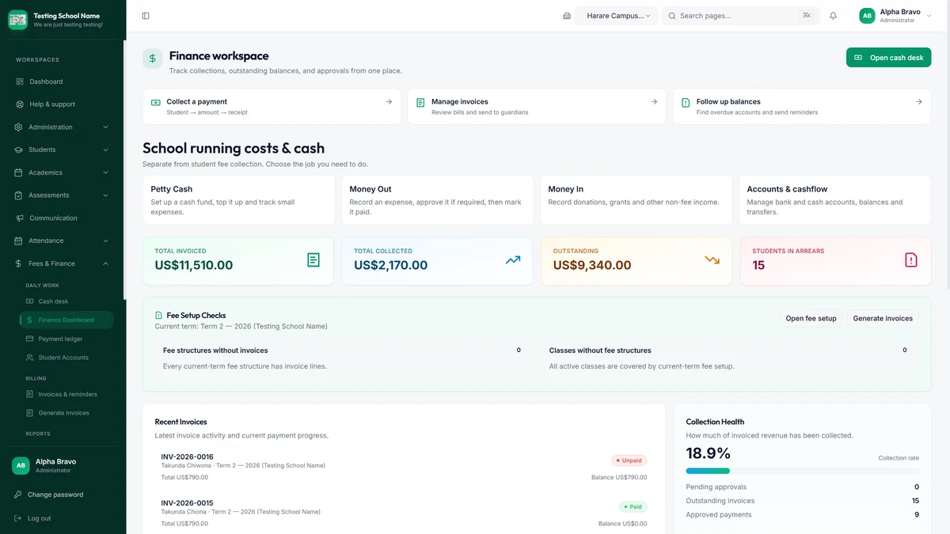Click the Approved payments row
This screenshot has width=950, height=534.
click(802, 515)
